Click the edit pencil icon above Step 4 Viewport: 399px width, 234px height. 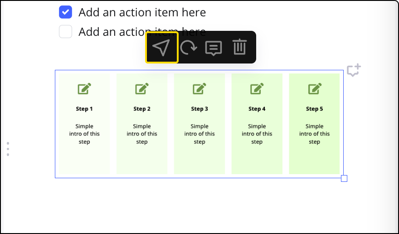pos(257,88)
